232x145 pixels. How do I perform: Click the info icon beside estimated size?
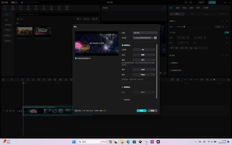105,111
